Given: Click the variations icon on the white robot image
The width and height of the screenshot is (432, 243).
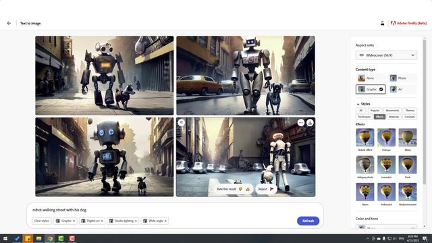Looking at the screenshot, I should click(x=182, y=123).
